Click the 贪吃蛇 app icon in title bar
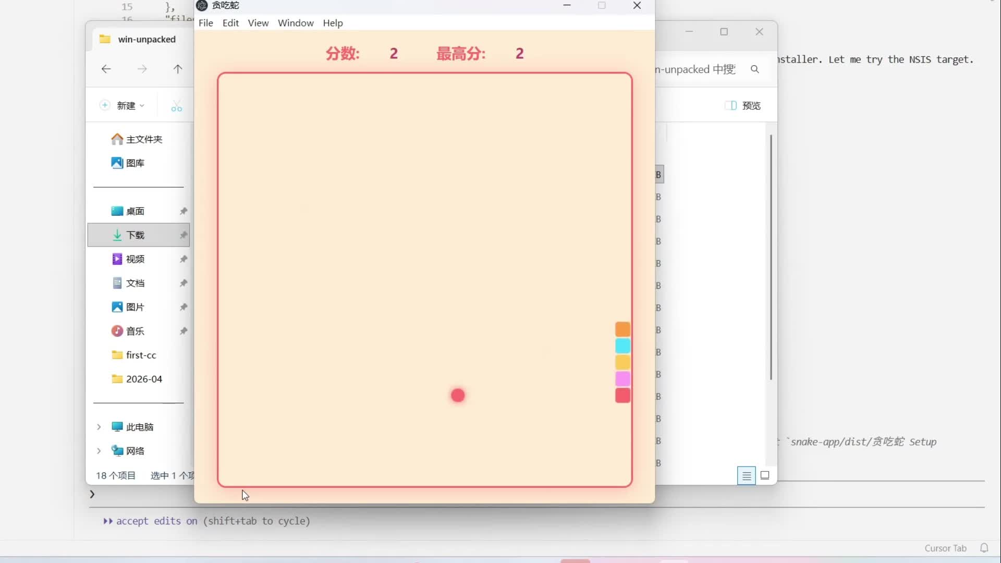The height and width of the screenshot is (563, 1001). tap(202, 5)
